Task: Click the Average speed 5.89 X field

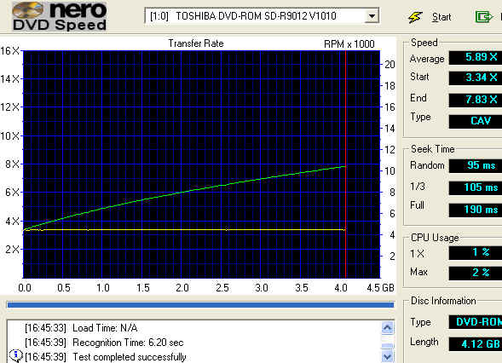Action: click(476, 57)
